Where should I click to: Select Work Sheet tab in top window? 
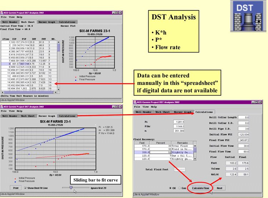click(x=28, y=22)
